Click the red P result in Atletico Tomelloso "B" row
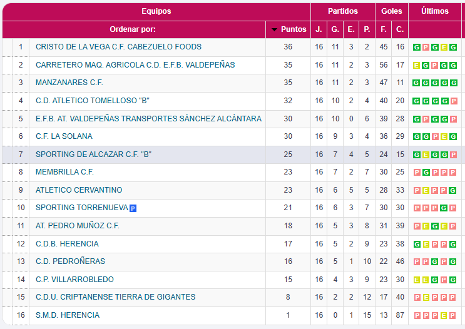The image size is (465, 329). pyautogui.click(x=454, y=101)
